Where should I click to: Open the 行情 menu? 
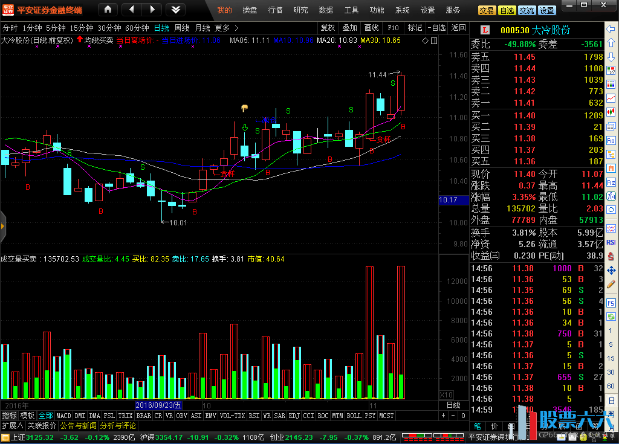click(275, 10)
